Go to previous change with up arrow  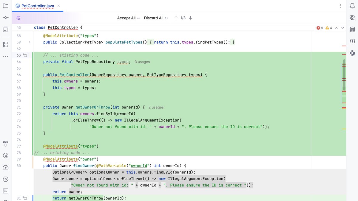(176, 18)
